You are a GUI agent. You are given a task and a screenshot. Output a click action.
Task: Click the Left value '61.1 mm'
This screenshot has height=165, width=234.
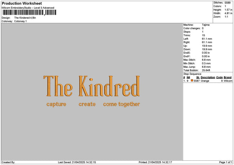tap(207, 39)
